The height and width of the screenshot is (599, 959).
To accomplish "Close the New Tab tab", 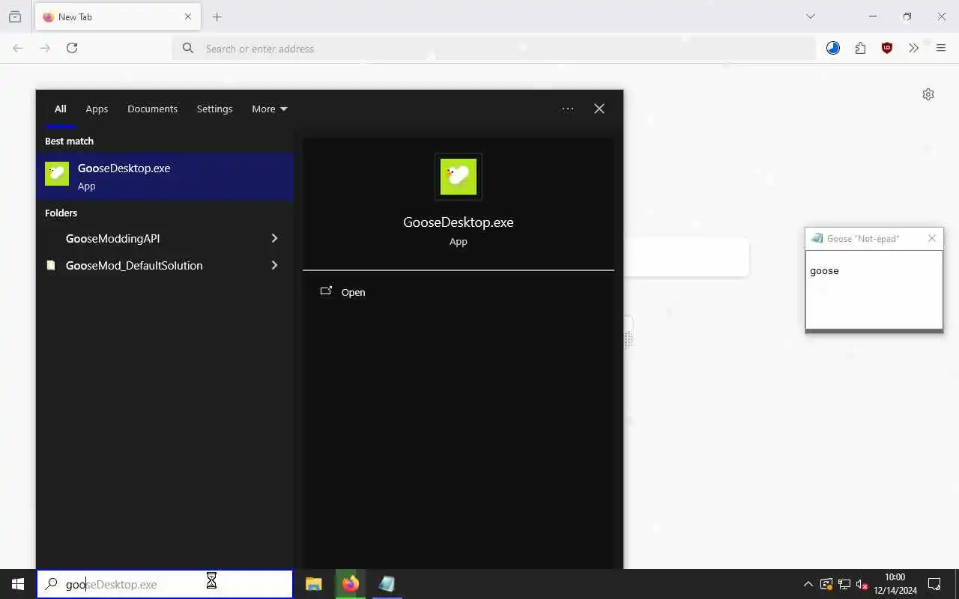I will point(188,16).
